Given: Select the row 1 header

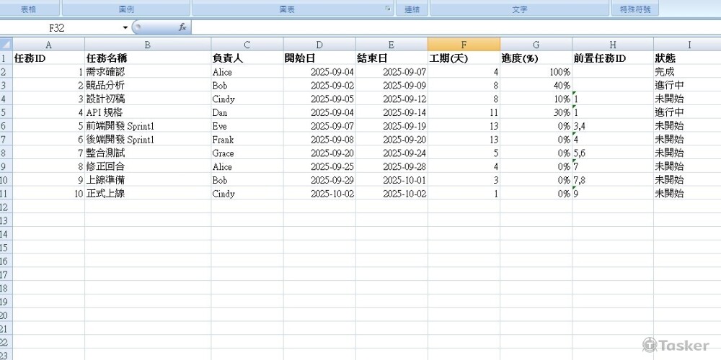Looking at the screenshot, I should [x=6, y=58].
